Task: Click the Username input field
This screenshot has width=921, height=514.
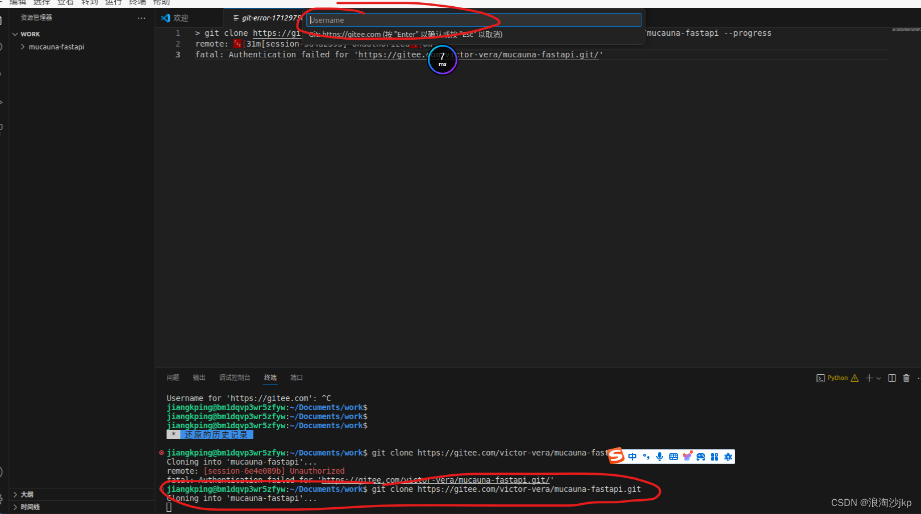Action: pyautogui.click(x=473, y=19)
